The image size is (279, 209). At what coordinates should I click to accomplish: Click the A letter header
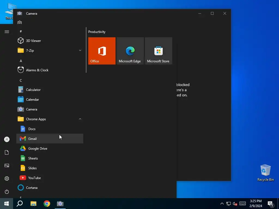[x=21, y=61]
